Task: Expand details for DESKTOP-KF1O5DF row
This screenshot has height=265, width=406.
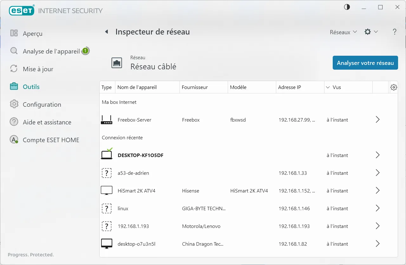Action: tap(377, 155)
